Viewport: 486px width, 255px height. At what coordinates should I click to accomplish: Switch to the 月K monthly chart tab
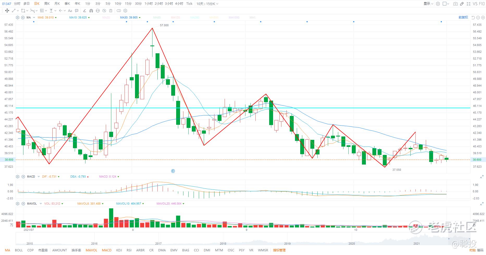[57, 4]
